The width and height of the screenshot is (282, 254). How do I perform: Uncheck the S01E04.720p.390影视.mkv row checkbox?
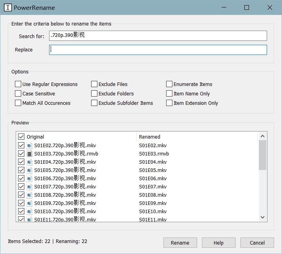point(21,162)
